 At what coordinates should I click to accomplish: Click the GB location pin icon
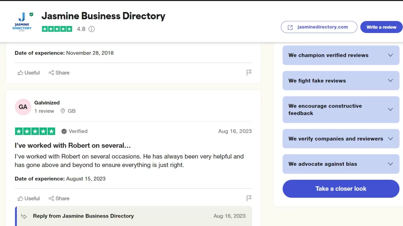(x=63, y=111)
